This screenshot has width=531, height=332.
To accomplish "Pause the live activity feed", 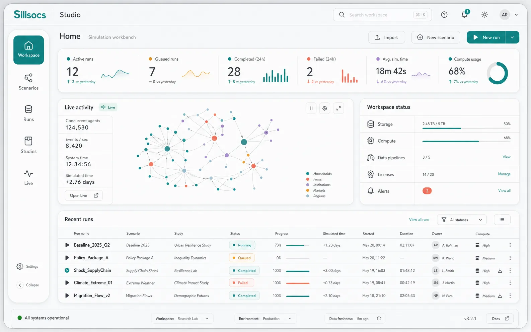I will 311,108.
